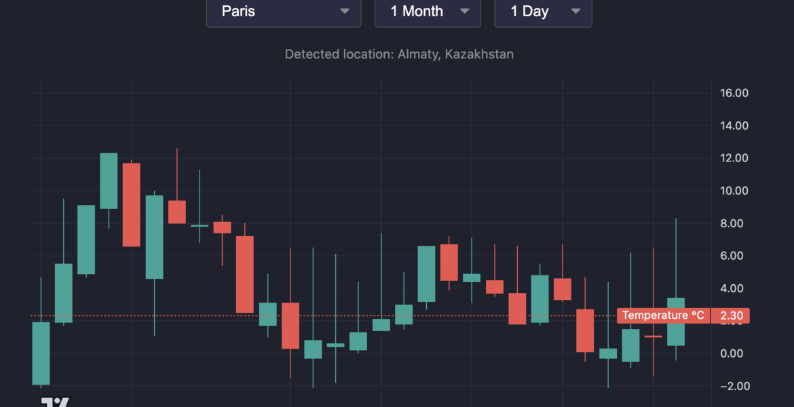
Task: Click the flat red doji candle near right edge
Action: 654,336
